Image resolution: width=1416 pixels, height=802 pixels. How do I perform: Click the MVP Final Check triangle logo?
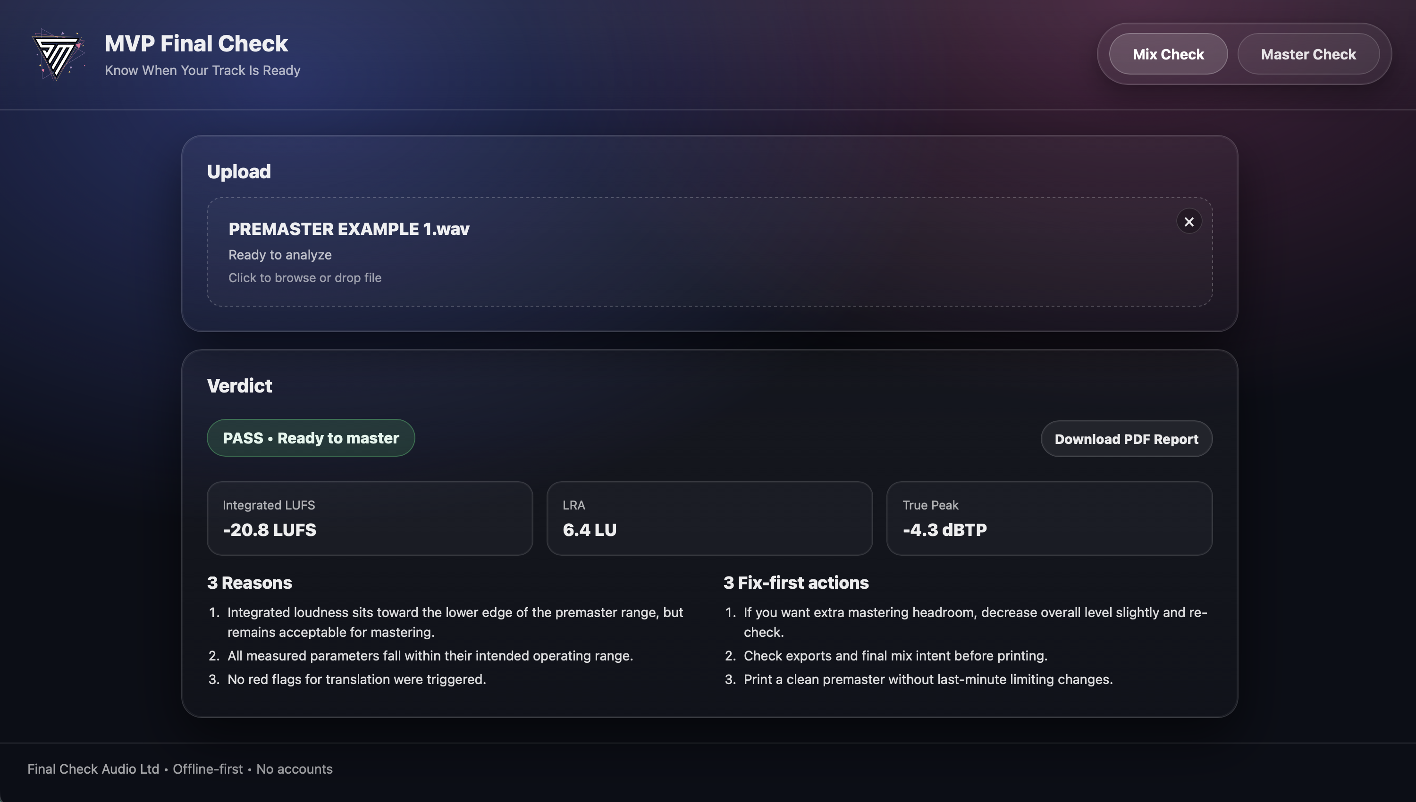pos(57,55)
